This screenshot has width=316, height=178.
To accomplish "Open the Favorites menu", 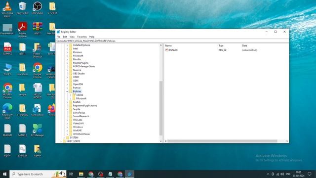I will 82,37.
